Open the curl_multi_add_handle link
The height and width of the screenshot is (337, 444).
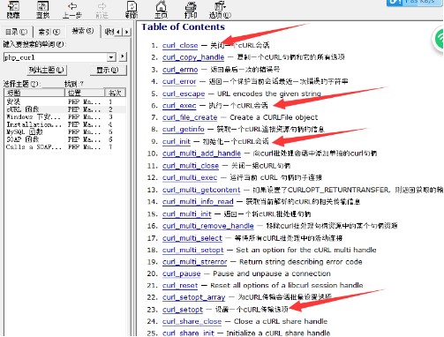201,154
